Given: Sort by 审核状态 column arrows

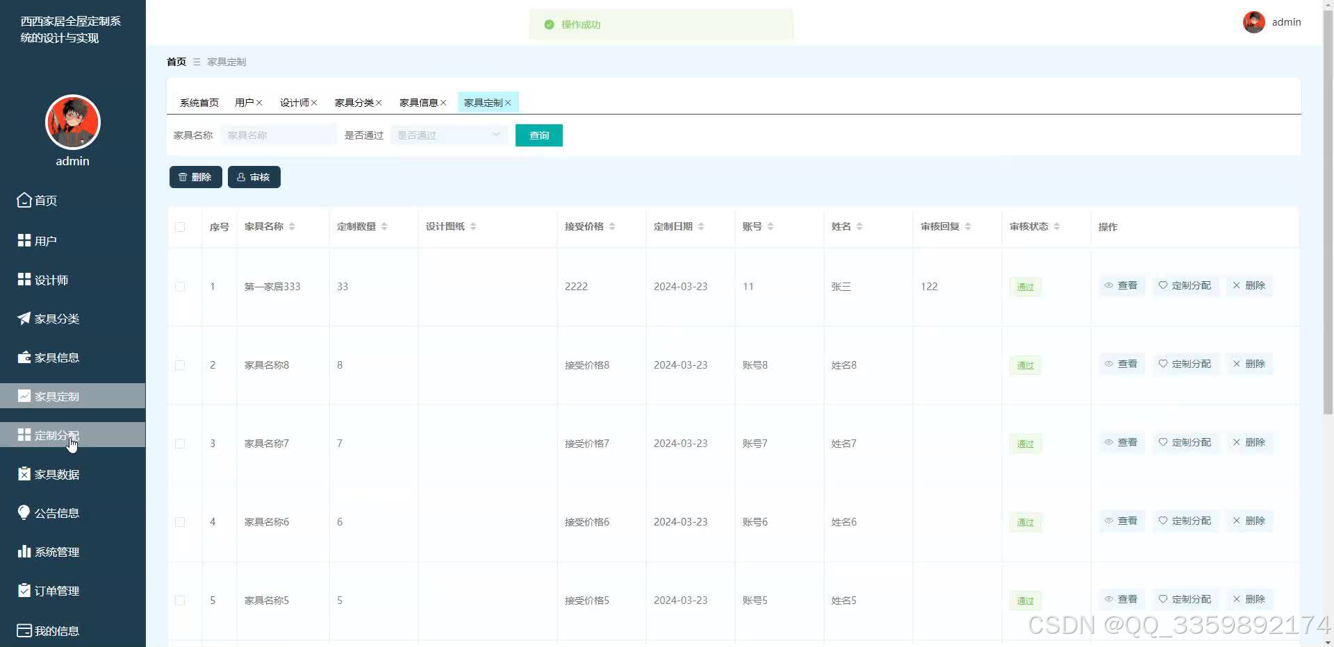Looking at the screenshot, I should click(x=1057, y=226).
